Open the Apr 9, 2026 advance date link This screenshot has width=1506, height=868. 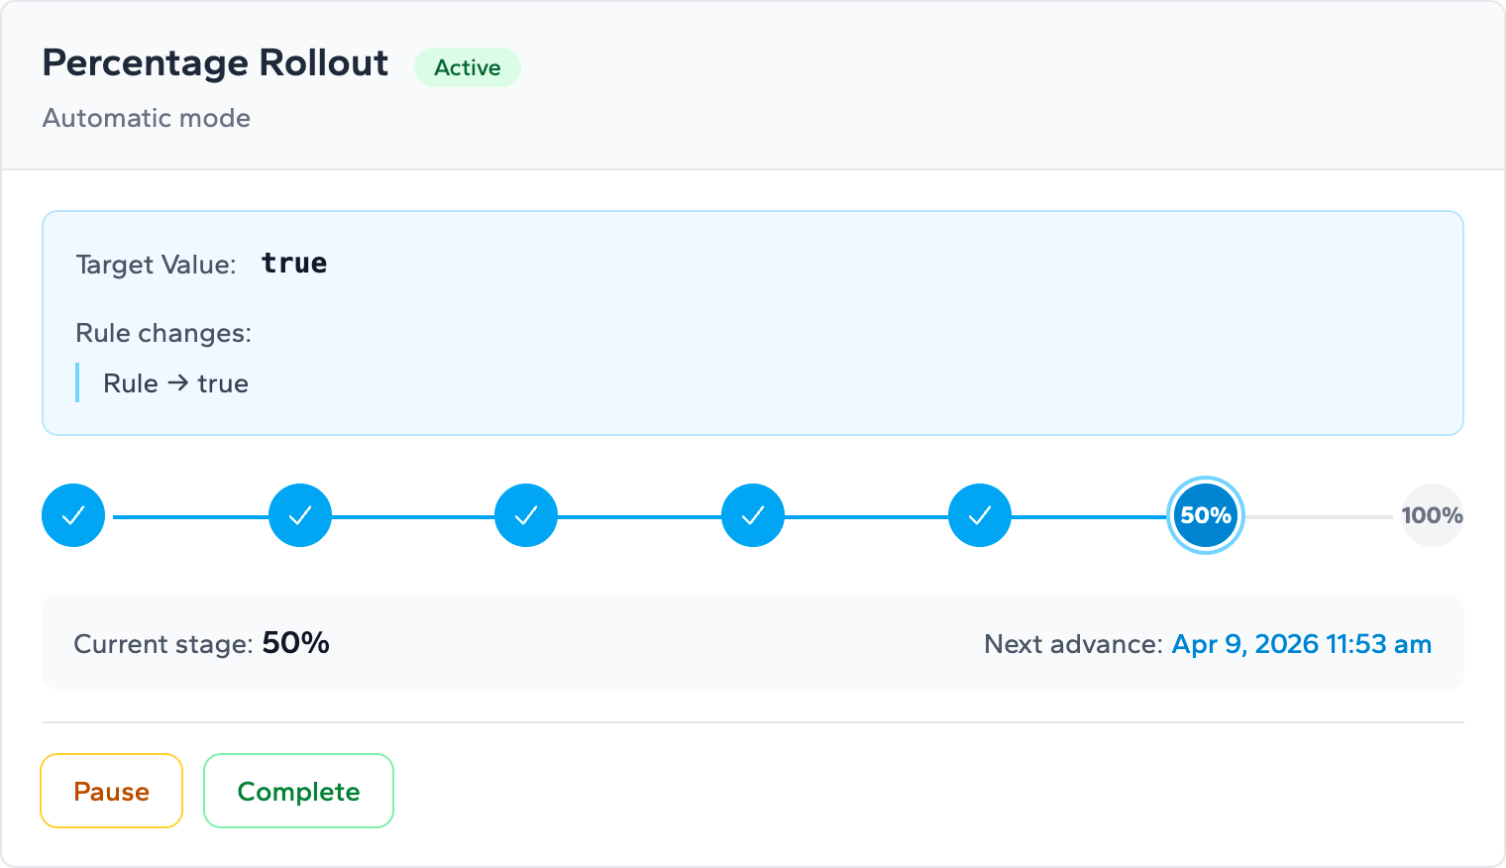pos(1301,644)
